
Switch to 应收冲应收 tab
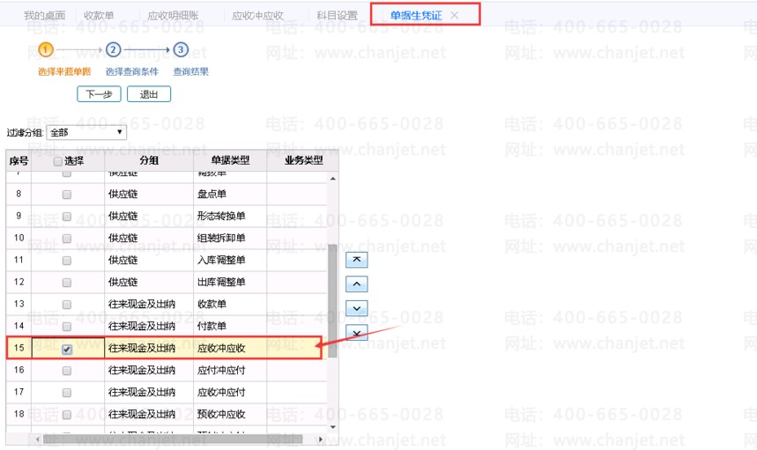pos(258,16)
